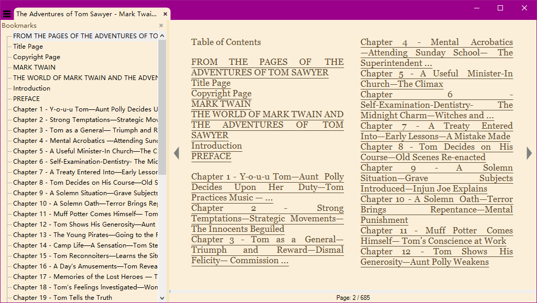The image size is (537, 303).
Task: Jump to Chapter 12 bookmark
Action: pyautogui.click(x=84, y=225)
